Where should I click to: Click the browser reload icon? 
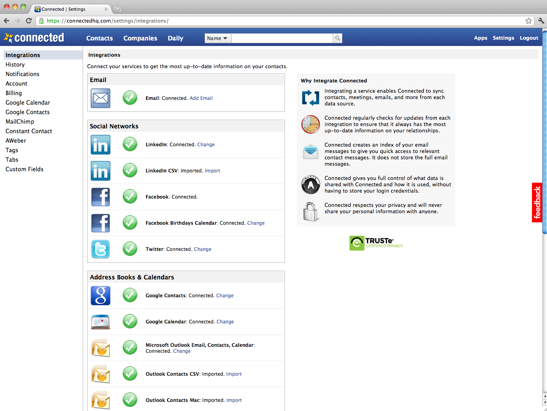[28, 21]
